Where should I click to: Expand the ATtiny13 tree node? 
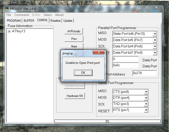(9, 32)
